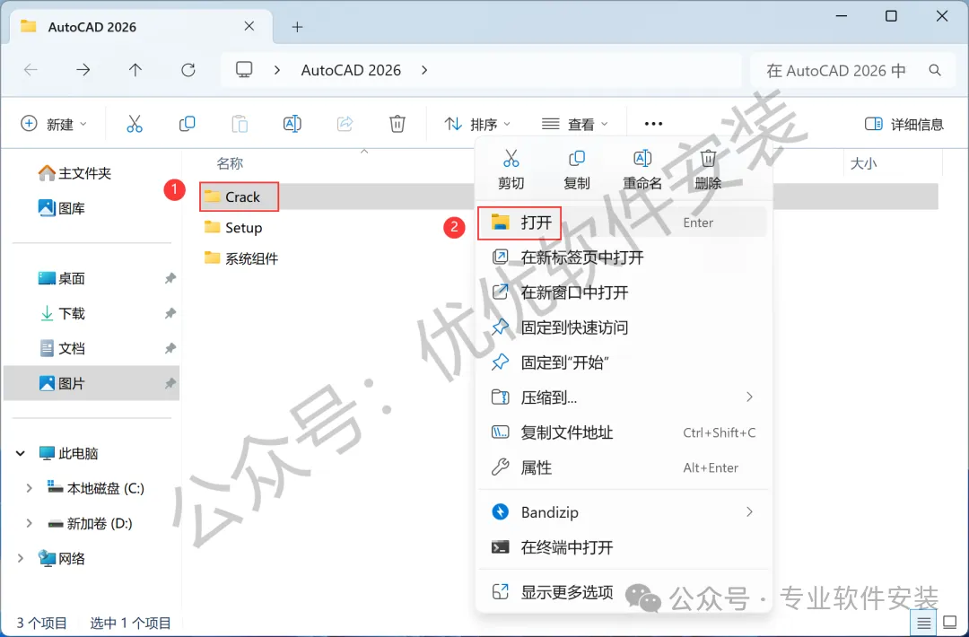Choose Show more options (显示更多选项)
Image resolution: width=969 pixels, height=637 pixels.
coord(622,592)
